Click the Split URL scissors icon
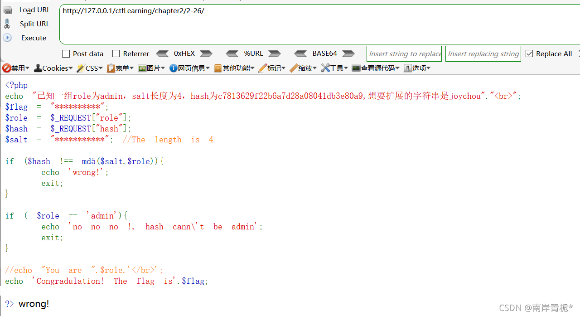Image resolution: width=580 pixels, height=316 pixels. (x=7, y=24)
